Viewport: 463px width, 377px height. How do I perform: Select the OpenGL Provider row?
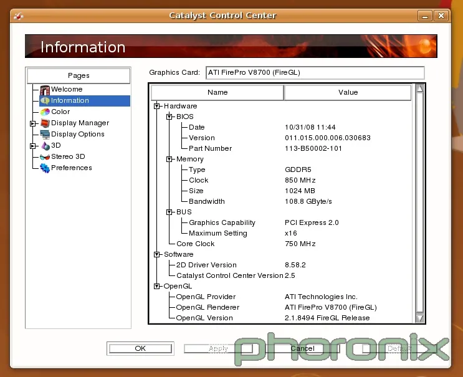pyautogui.click(x=281, y=297)
